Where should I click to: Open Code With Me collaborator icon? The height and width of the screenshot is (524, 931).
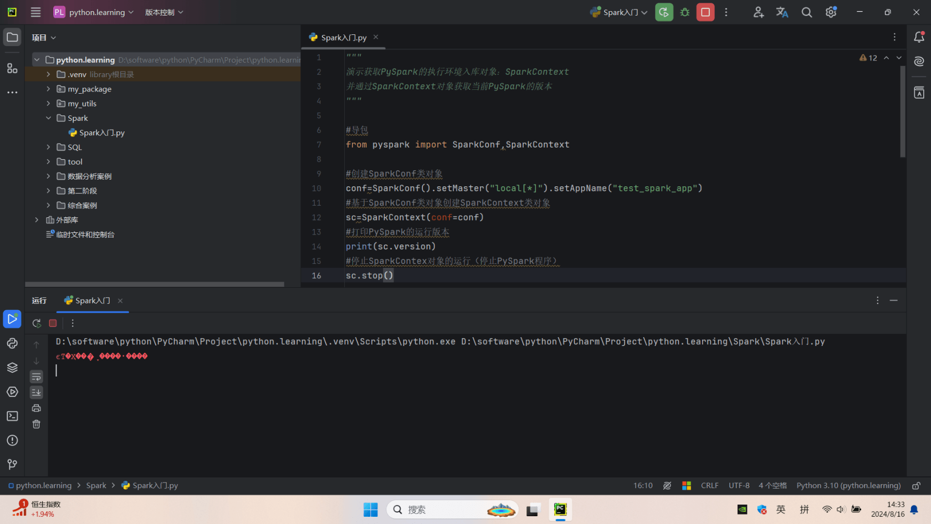(x=758, y=12)
